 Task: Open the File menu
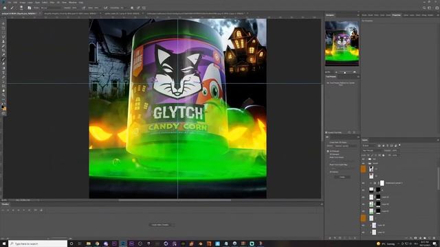(x=9, y=2)
